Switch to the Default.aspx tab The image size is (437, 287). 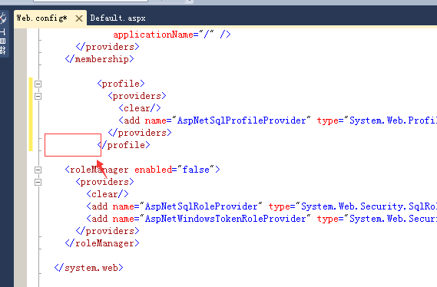118,18
